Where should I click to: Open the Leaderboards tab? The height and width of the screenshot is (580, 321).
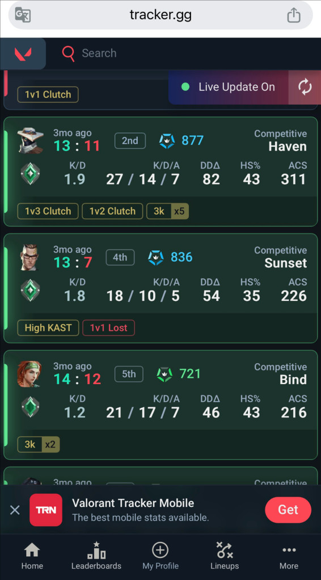click(x=96, y=556)
